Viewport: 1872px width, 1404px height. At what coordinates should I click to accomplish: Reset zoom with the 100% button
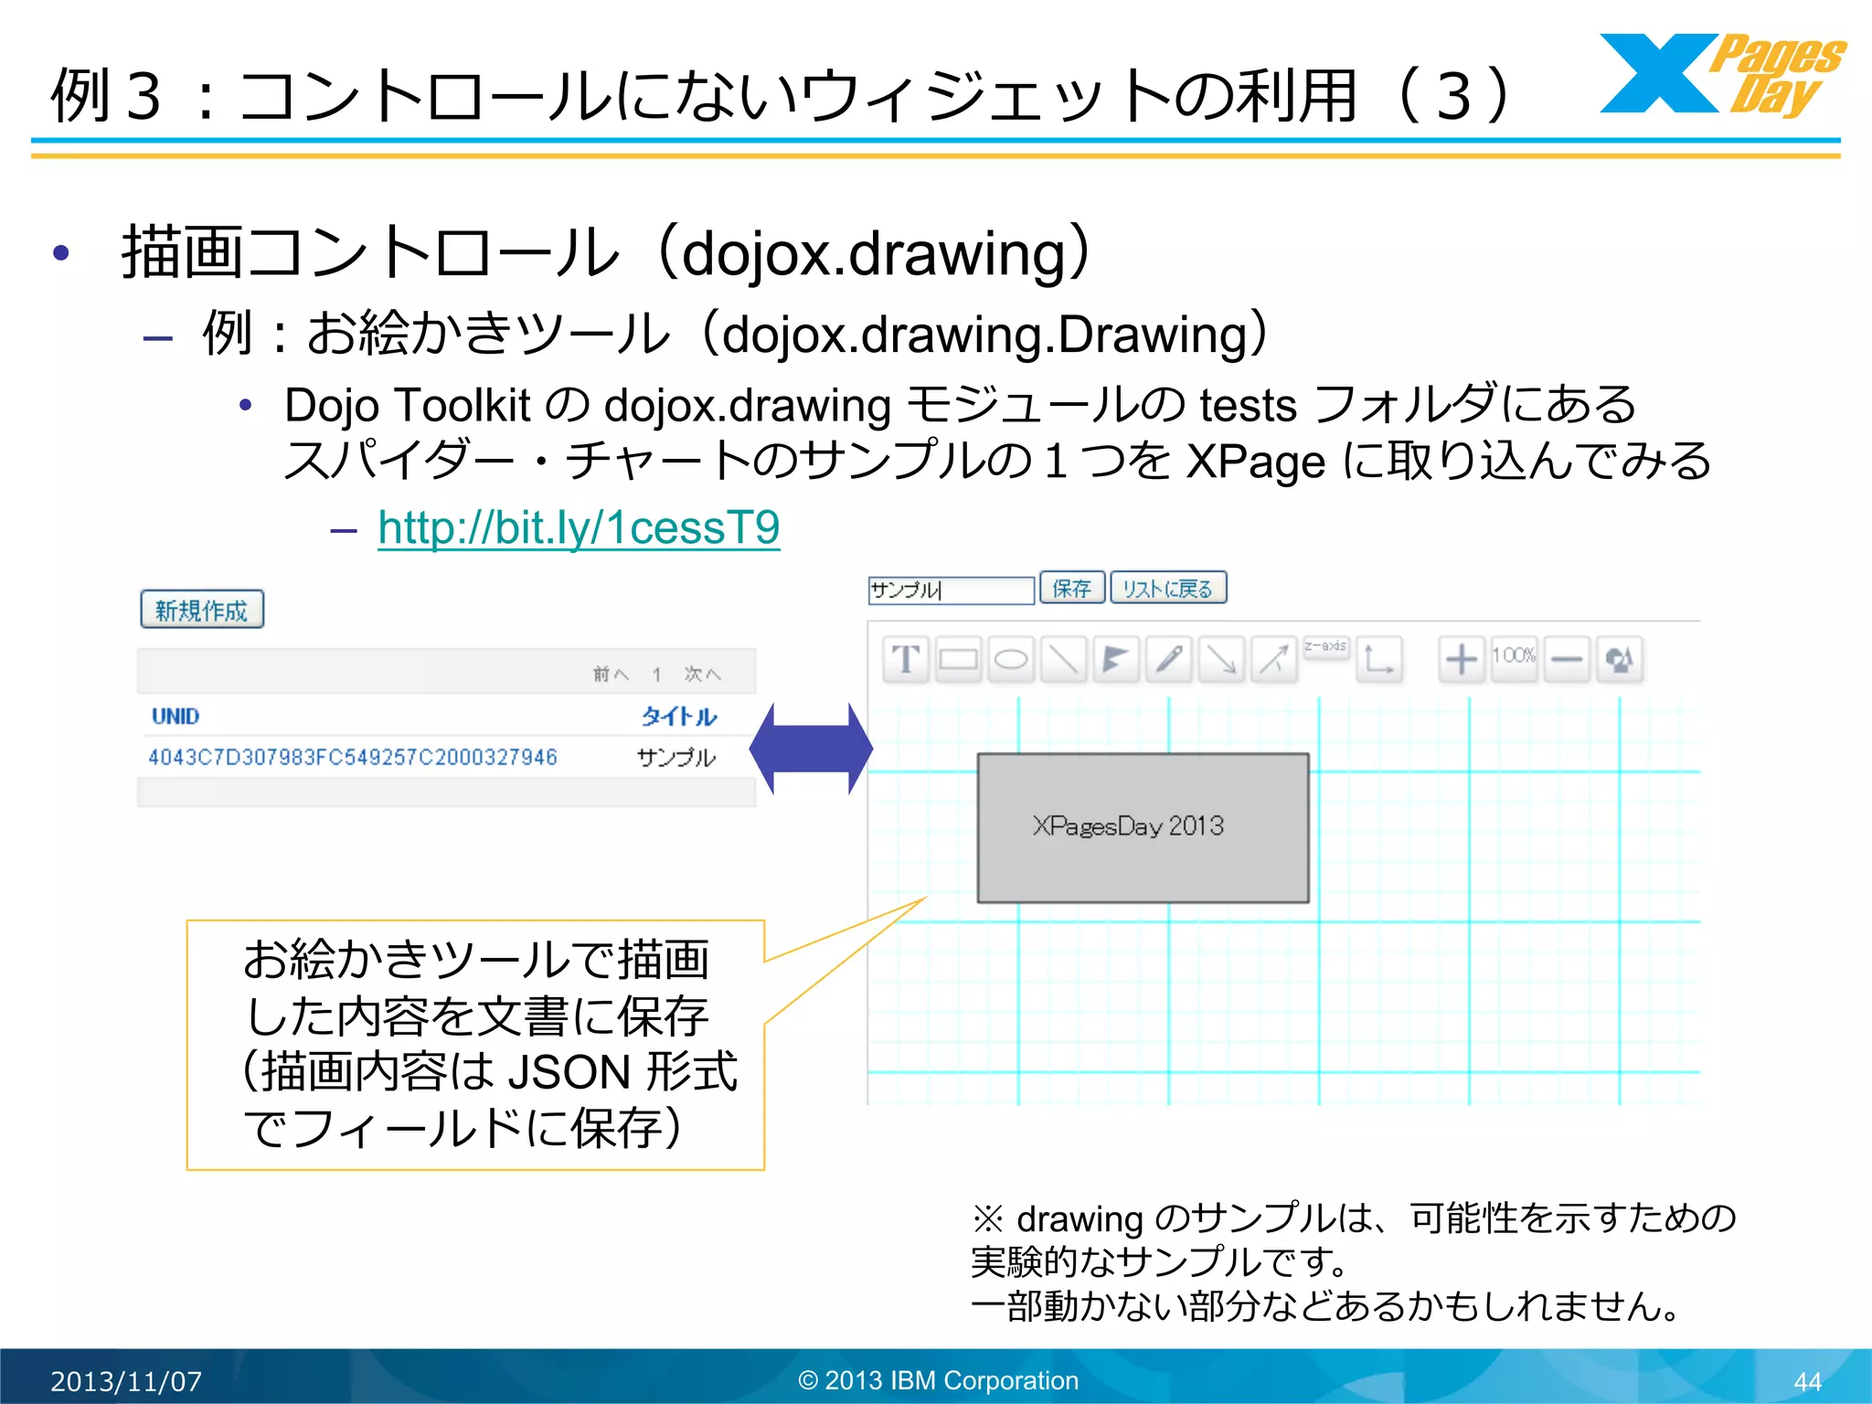pos(1514,659)
